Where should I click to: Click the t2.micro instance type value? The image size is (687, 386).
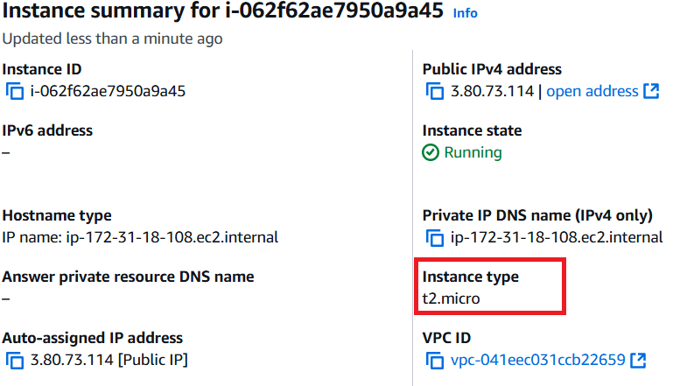click(x=452, y=298)
